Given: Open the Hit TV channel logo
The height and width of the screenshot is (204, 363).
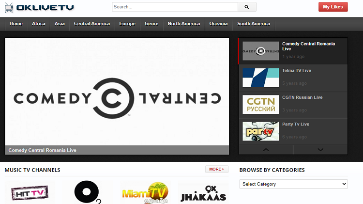Looking at the screenshot, I should point(30,192).
